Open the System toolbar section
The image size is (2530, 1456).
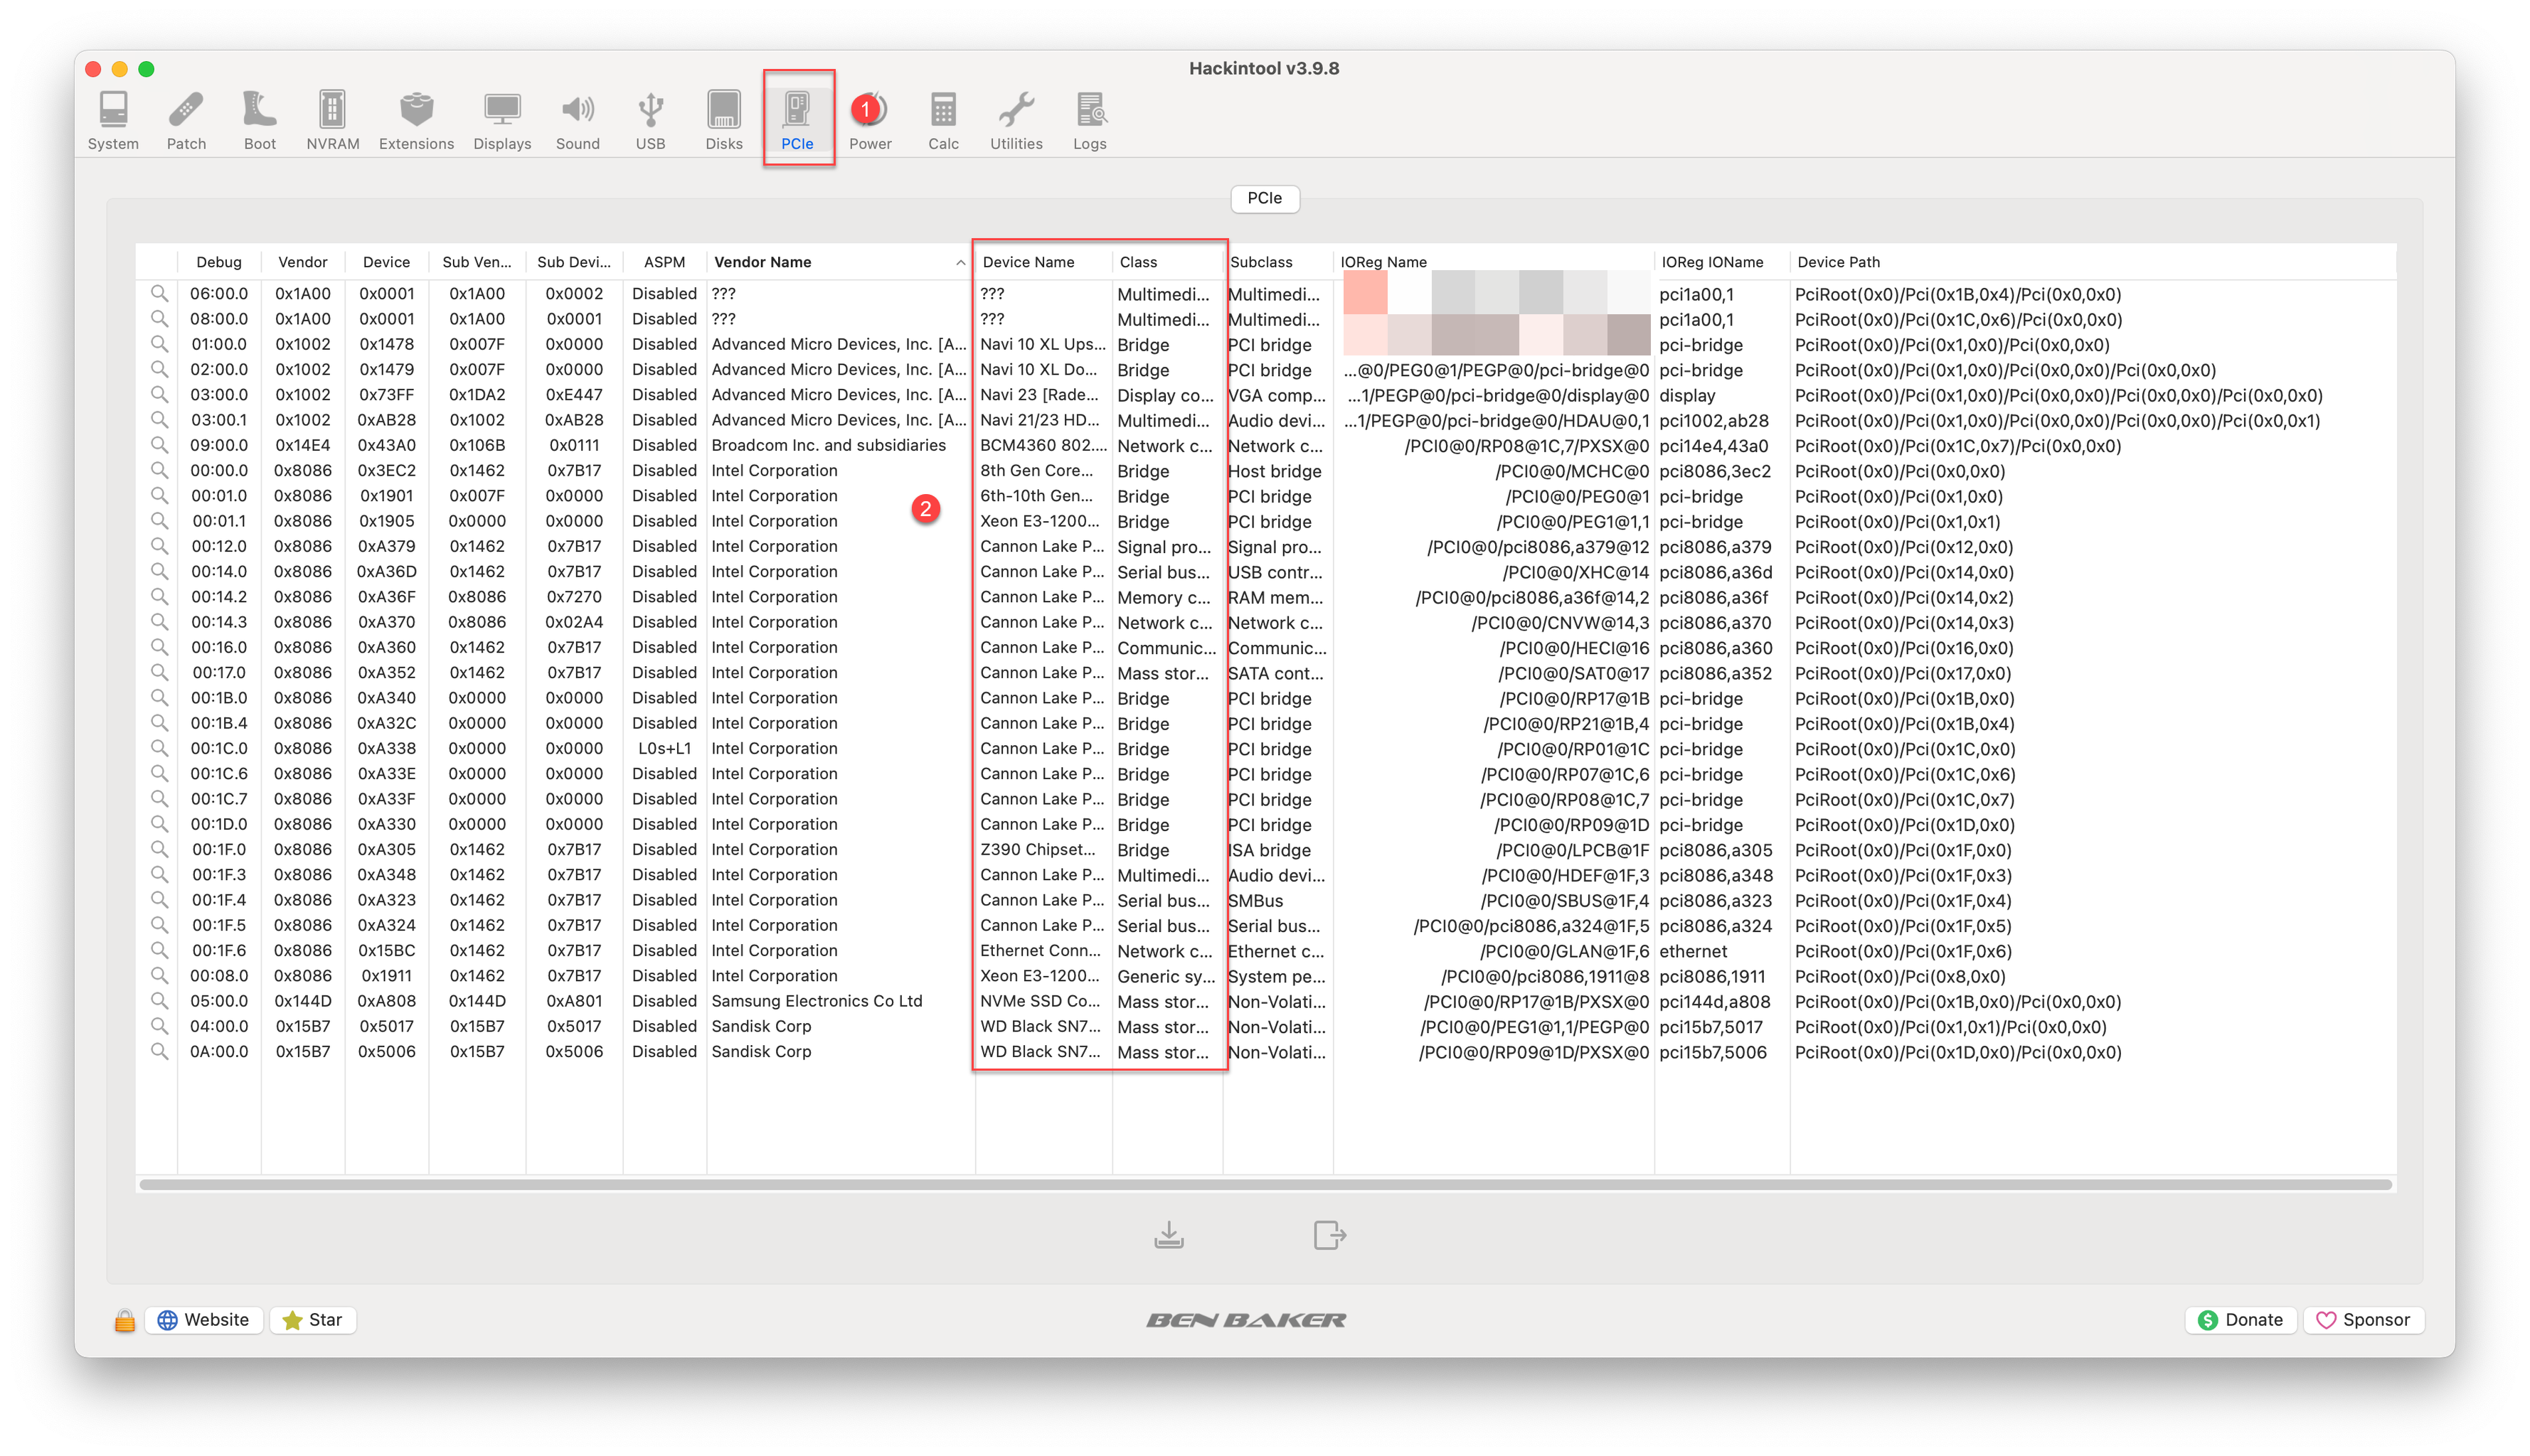click(113, 120)
